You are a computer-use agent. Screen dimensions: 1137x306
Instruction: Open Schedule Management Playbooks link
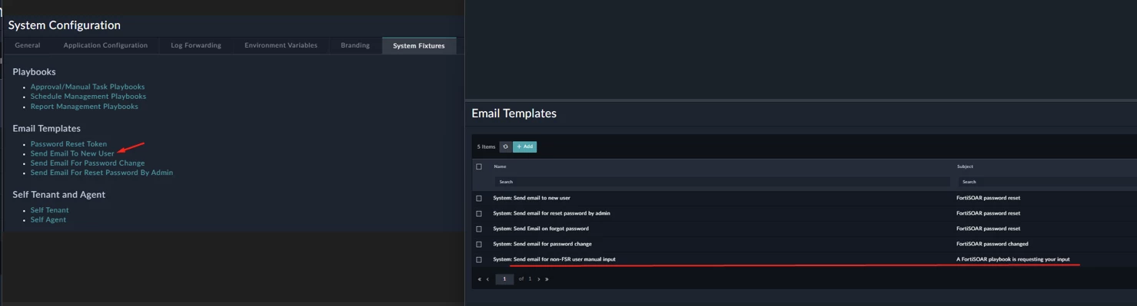88,97
